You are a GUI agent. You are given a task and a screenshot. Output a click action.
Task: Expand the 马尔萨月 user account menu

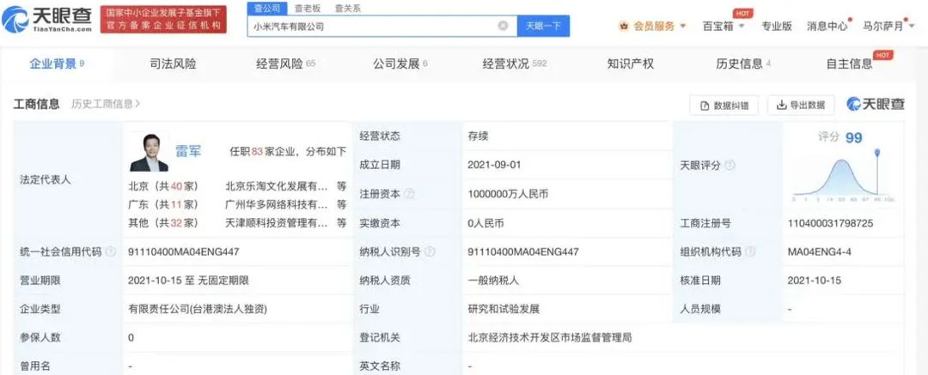[x=887, y=26]
